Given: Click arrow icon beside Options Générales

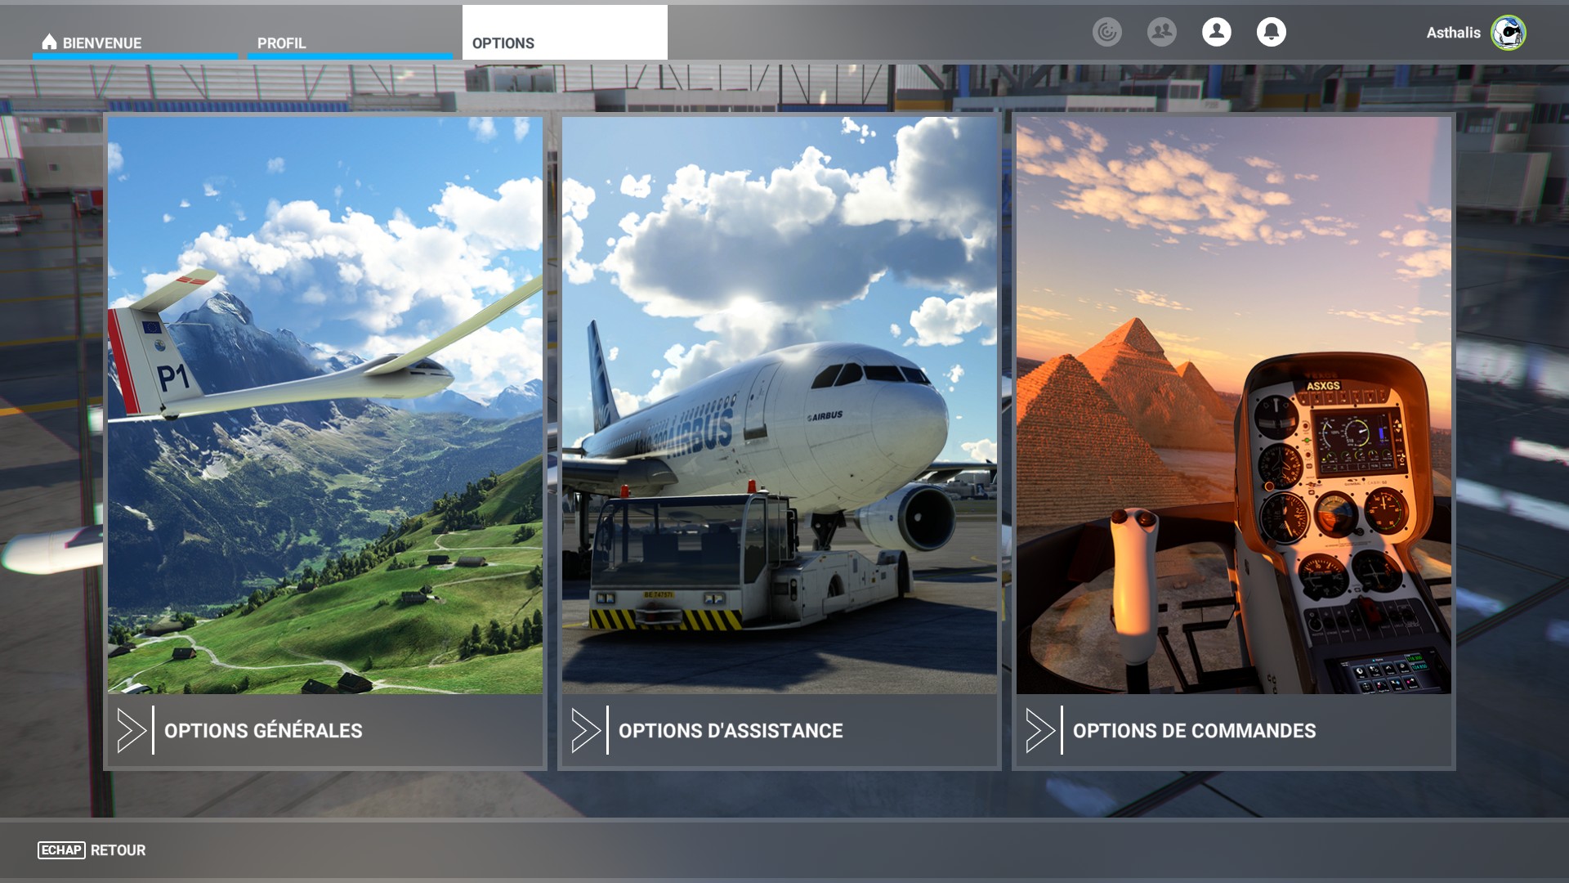Looking at the screenshot, I should 132,730.
